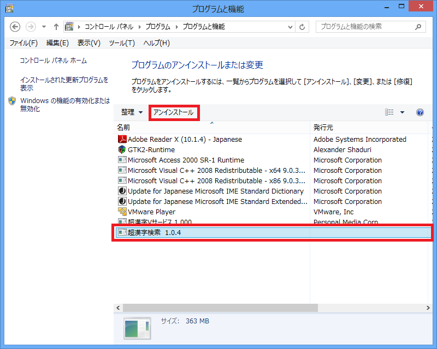The height and width of the screenshot is (349, 437).
Task: Click the Back navigation arrow
Action: click(15, 27)
